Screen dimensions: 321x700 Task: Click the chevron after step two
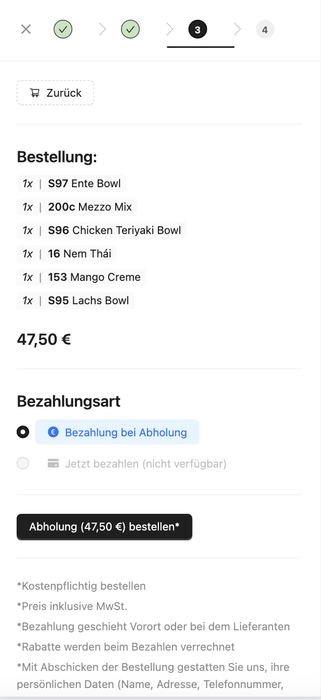click(170, 30)
